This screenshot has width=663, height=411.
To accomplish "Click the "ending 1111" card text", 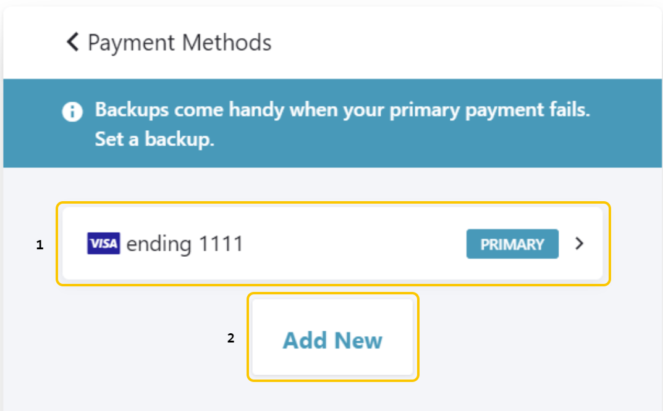I will [185, 244].
